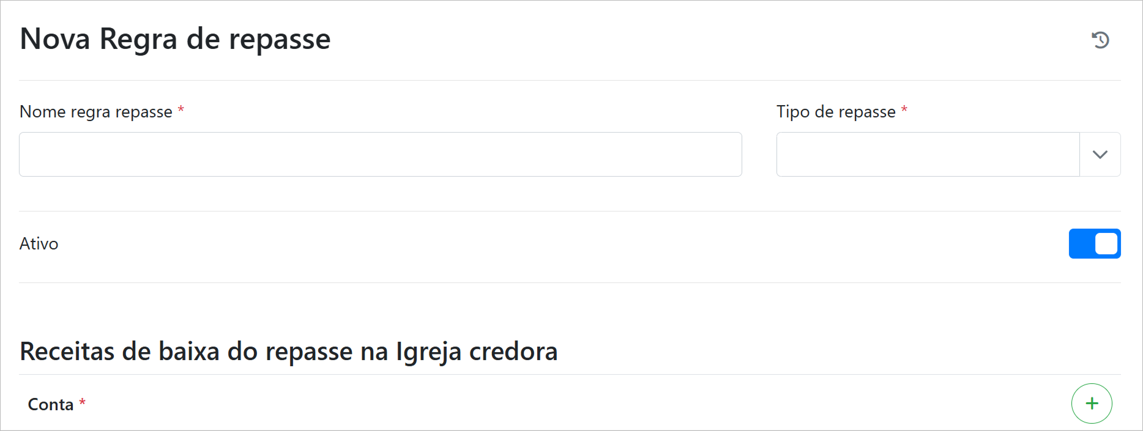Image resolution: width=1143 pixels, height=431 pixels.
Task: Click the word Igreja in the section heading
Action: (428, 352)
